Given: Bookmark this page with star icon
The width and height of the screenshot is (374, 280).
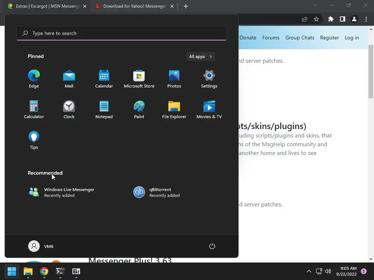Looking at the screenshot, I should point(316,19).
